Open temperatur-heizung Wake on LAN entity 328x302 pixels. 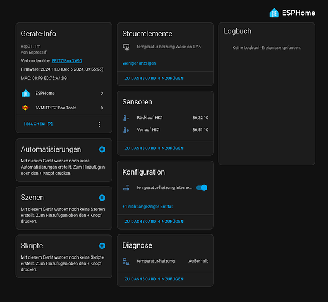[169, 47]
